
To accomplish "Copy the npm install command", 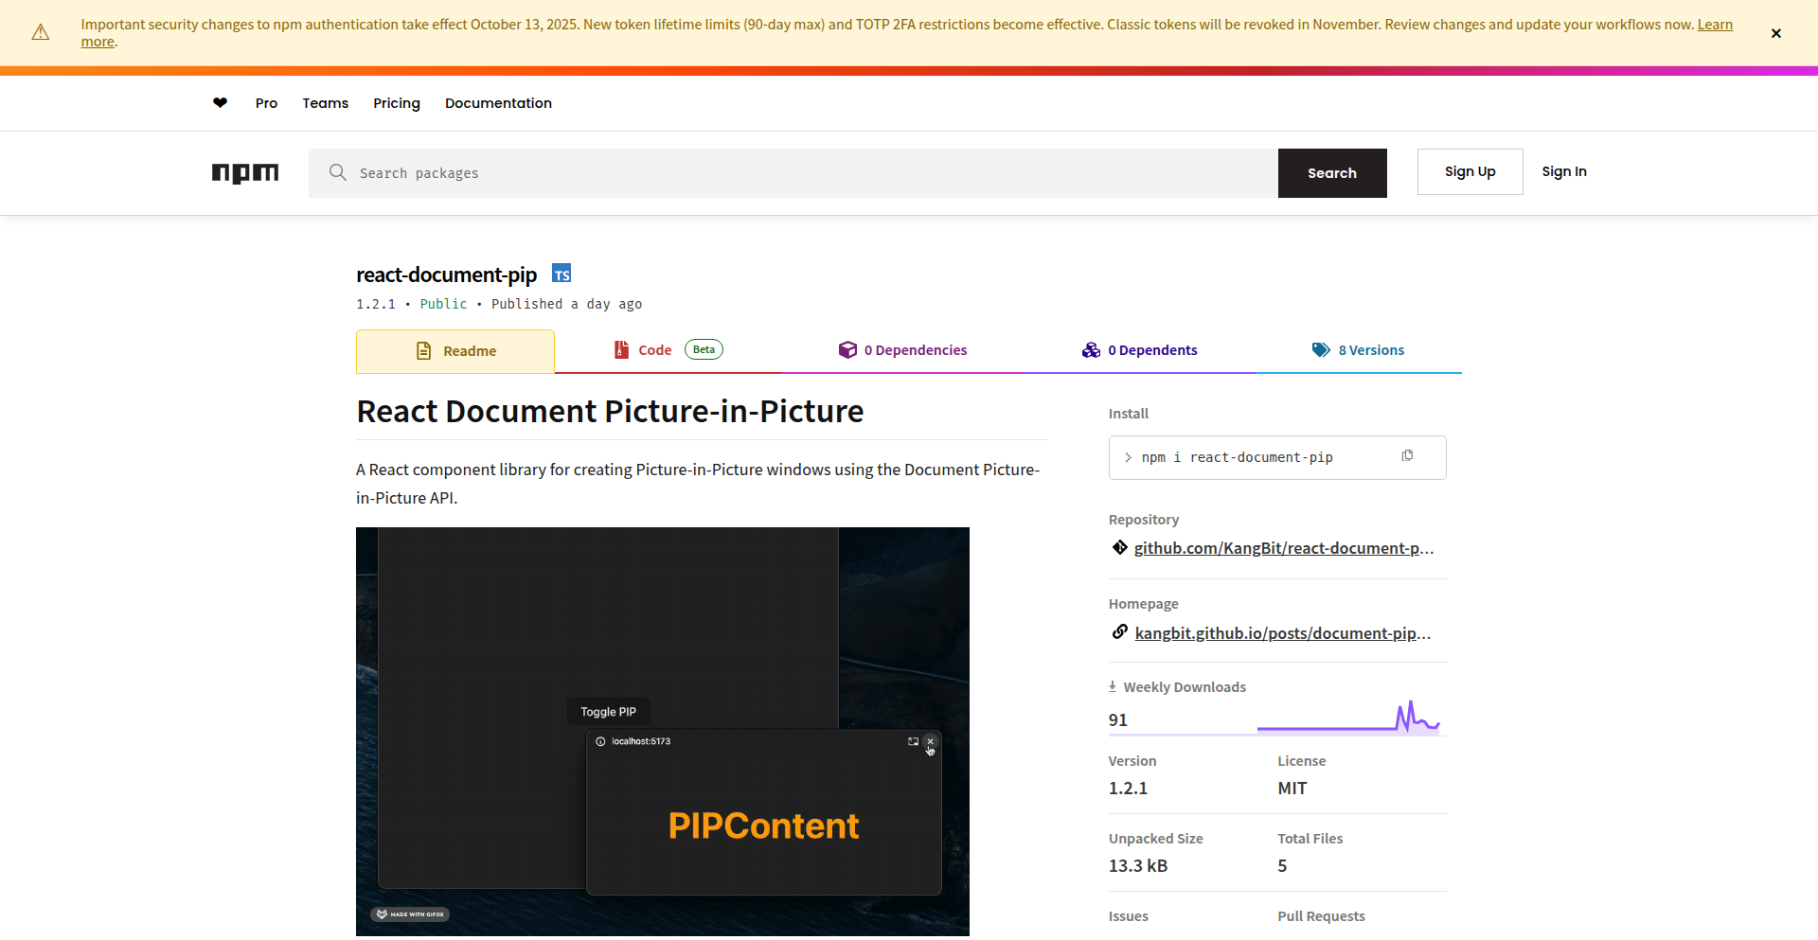I will tap(1407, 456).
